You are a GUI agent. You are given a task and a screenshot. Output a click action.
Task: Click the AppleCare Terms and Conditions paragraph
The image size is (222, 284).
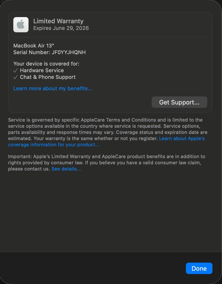(x=108, y=132)
